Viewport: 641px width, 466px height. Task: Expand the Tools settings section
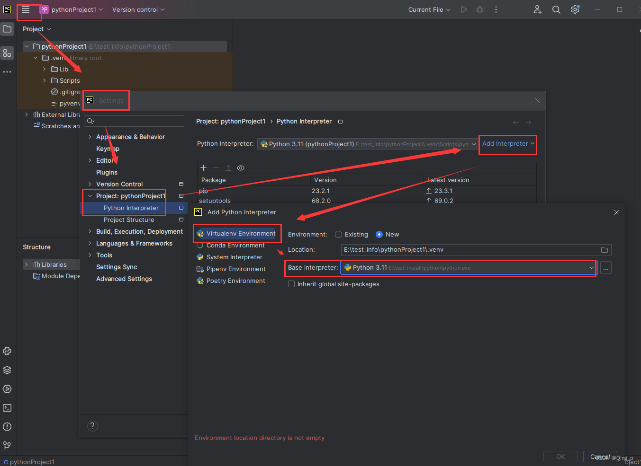tap(90, 255)
